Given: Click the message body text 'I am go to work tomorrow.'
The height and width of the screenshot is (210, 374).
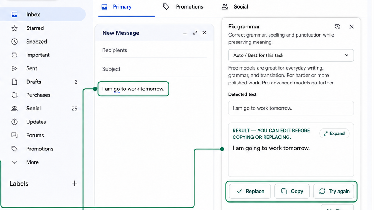Looking at the screenshot, I should pyautogui.click(x=133, y=89).
